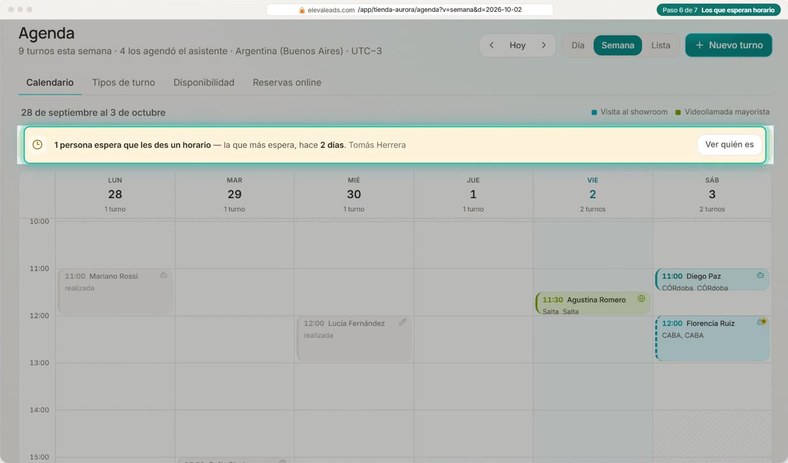
Task: Open Agustina Romero's 11:30 appointment
Action: [593, 303]
